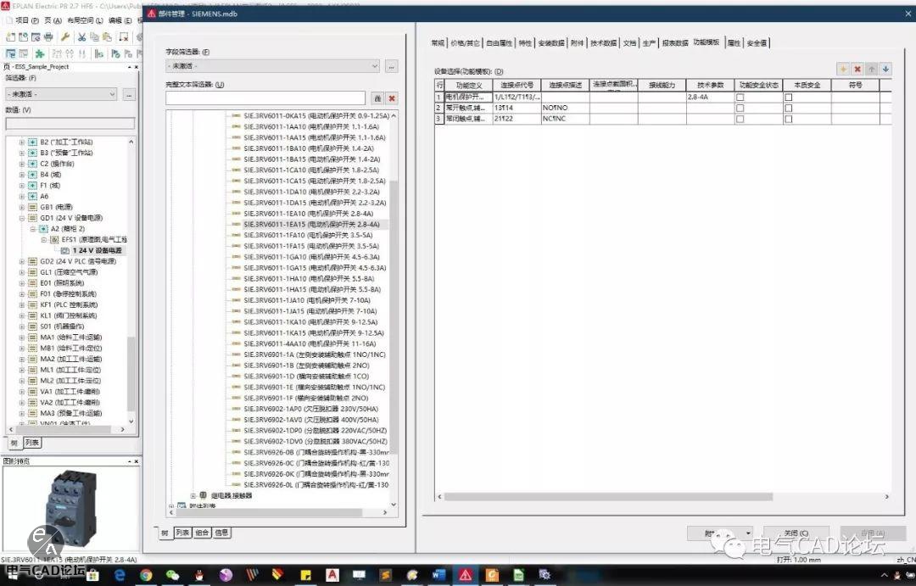Expand the 继电器,接触器 node in parts tree
Image resolution: width=916 pixels, height=586 pixels.
[x=193, y=495]
